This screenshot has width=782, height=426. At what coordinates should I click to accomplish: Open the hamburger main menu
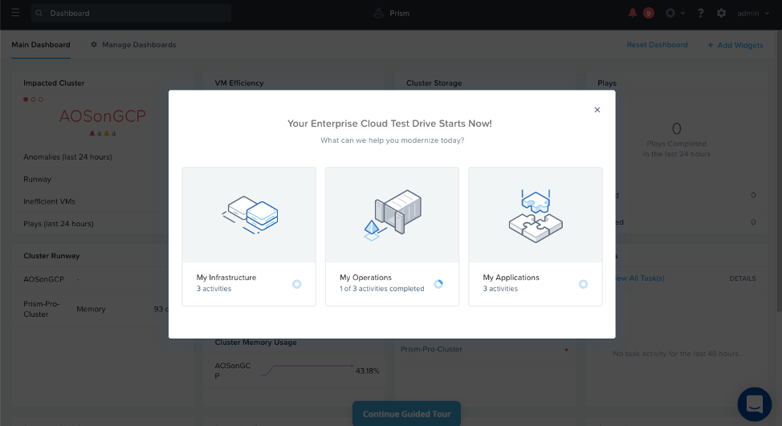[x=15, y=13]
